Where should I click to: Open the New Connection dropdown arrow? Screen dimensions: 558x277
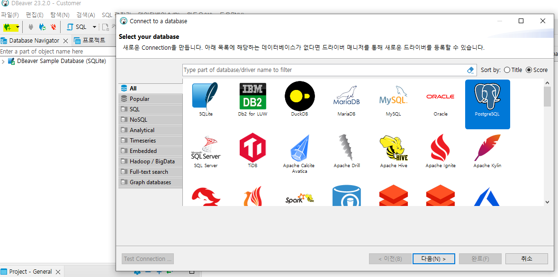tap(18, 27)
